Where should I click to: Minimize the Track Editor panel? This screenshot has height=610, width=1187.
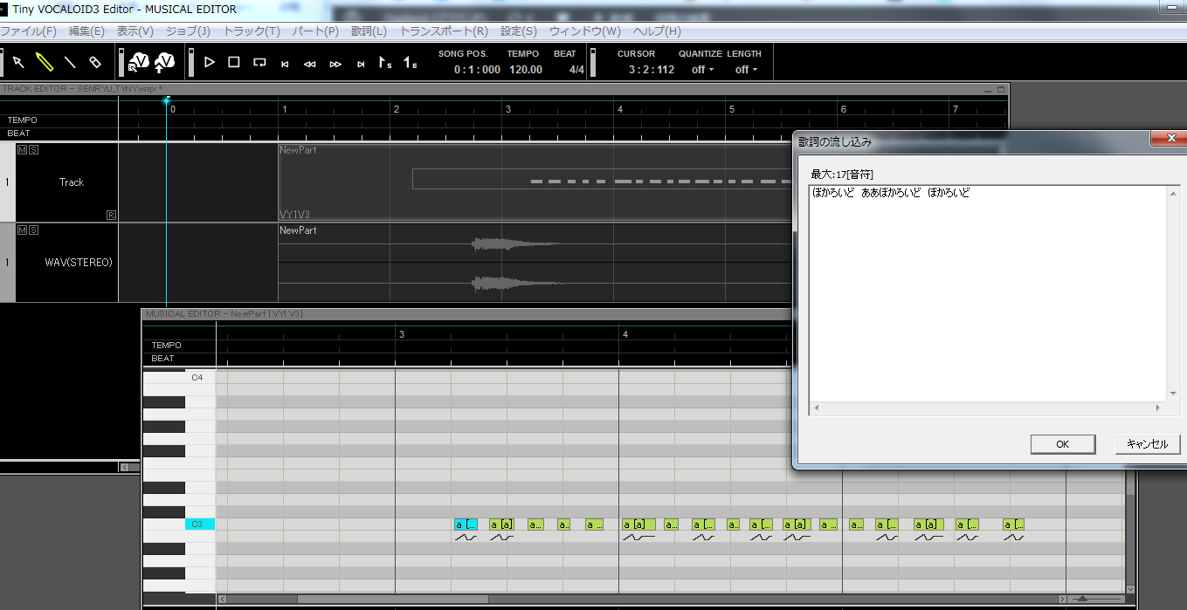989,89
